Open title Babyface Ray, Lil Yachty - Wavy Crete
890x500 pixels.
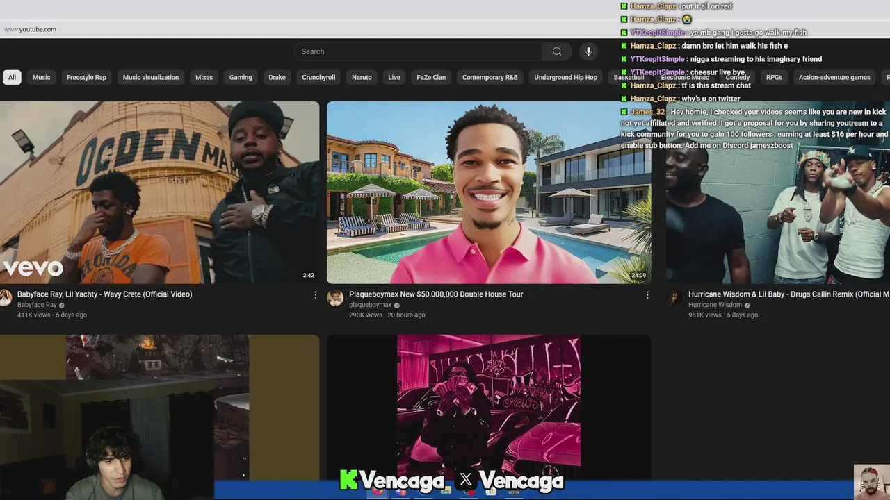(x=104, y=294)
